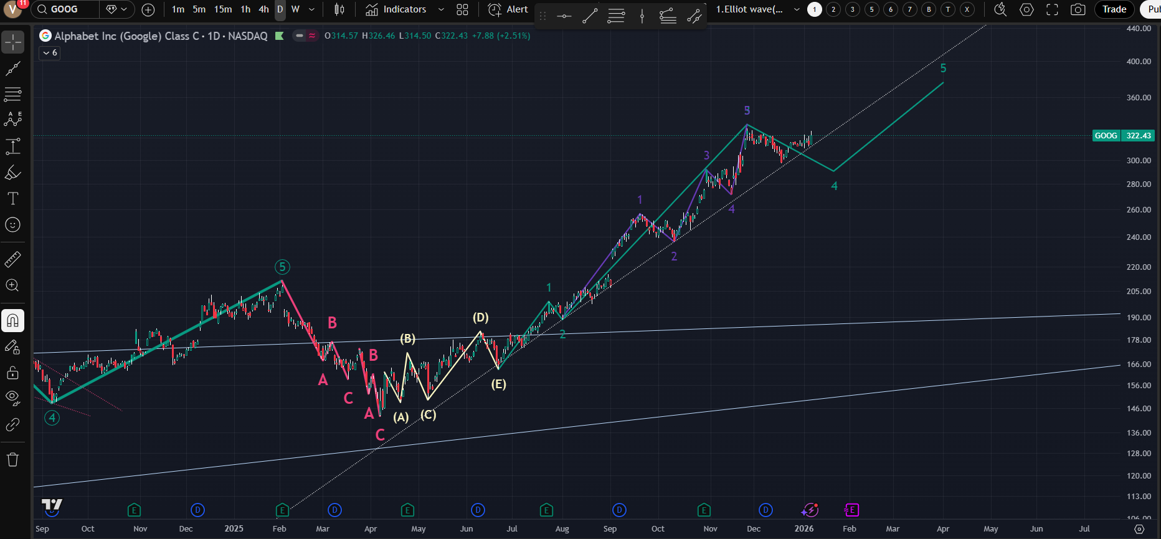Click the trash icon to remove drawings

click(12, 460)
